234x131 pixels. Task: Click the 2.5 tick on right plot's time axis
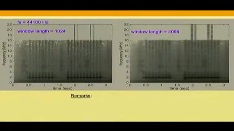(x=208, y=85)
